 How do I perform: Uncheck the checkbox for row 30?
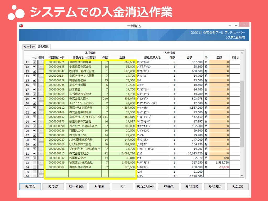pyautogui.click(x=34, y=149)
